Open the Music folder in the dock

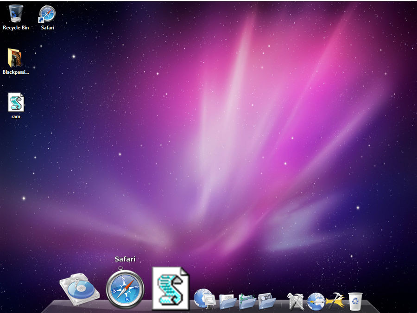pos(247,301)
